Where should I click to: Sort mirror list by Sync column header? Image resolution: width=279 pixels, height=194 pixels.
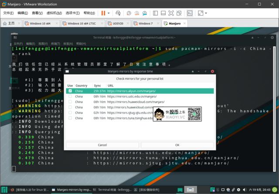97,86
